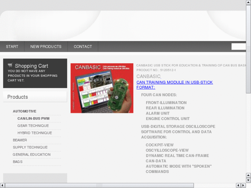Open the START menu item
This screenshot has width=251, height=188.
tap(12, 47)
